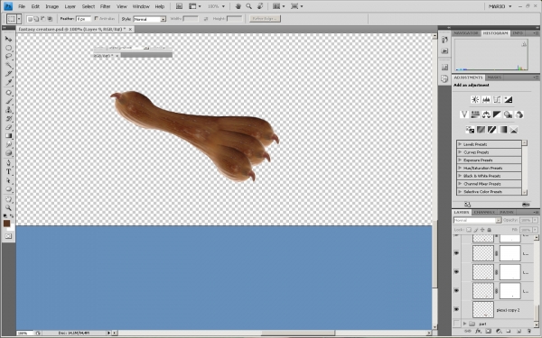Expand Exposure Presets

460,160
